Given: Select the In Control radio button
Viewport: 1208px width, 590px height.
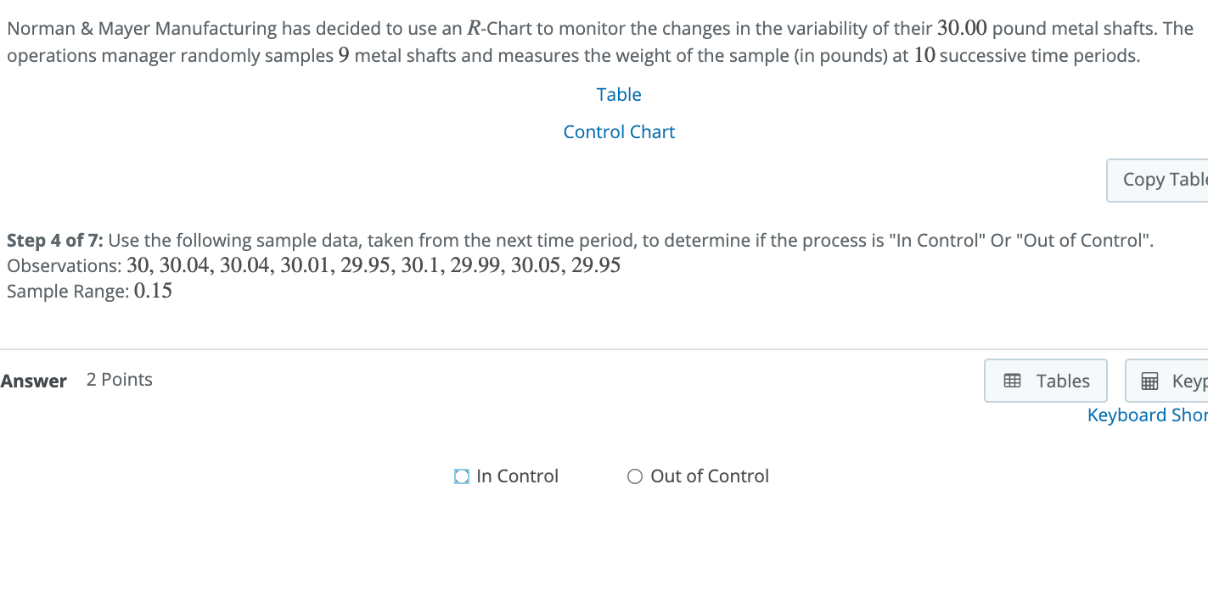Looking at the screenshot, I should (462, 476).
